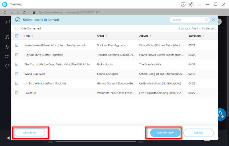The width and height of the screenshot is (229, 146).
Task: Sort tracks by Title column arrows
Action: (32, 36)
